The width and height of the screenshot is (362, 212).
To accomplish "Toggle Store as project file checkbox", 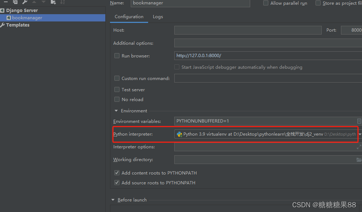I will pyautogui.click(x=318, y=3).
